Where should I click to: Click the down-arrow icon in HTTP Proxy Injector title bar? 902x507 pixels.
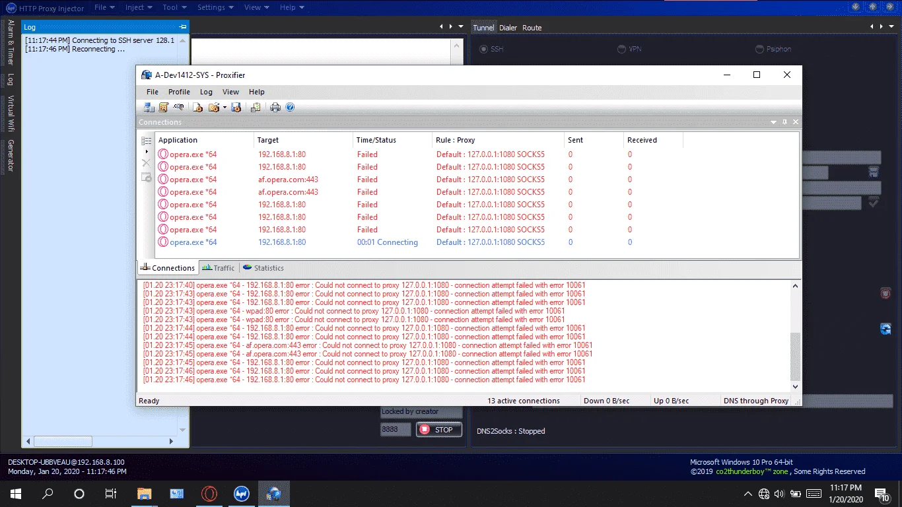pos(856,7)
